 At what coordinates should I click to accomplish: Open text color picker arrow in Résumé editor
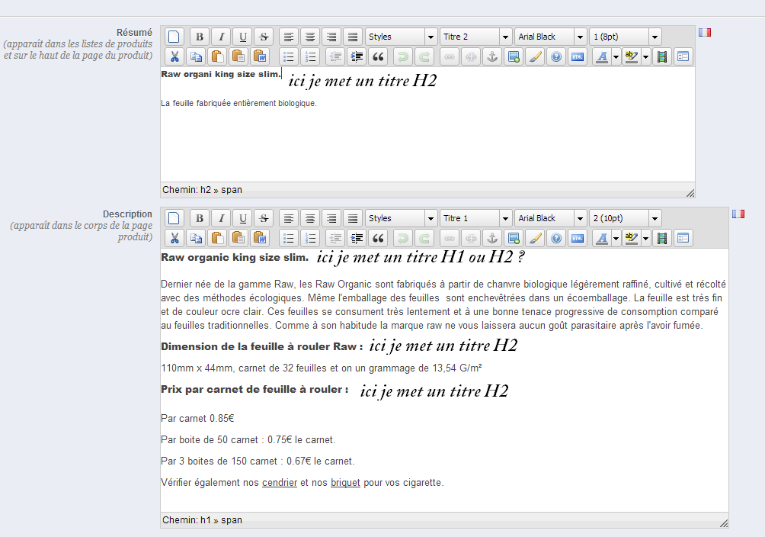coord(616,56)
